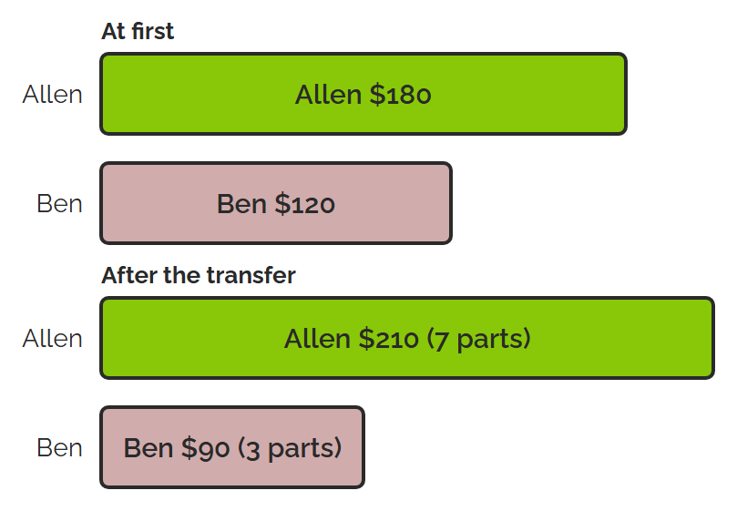Click the "$210" amount text
The height and width of the screenshot is (511, 737).
pos(388,339)
